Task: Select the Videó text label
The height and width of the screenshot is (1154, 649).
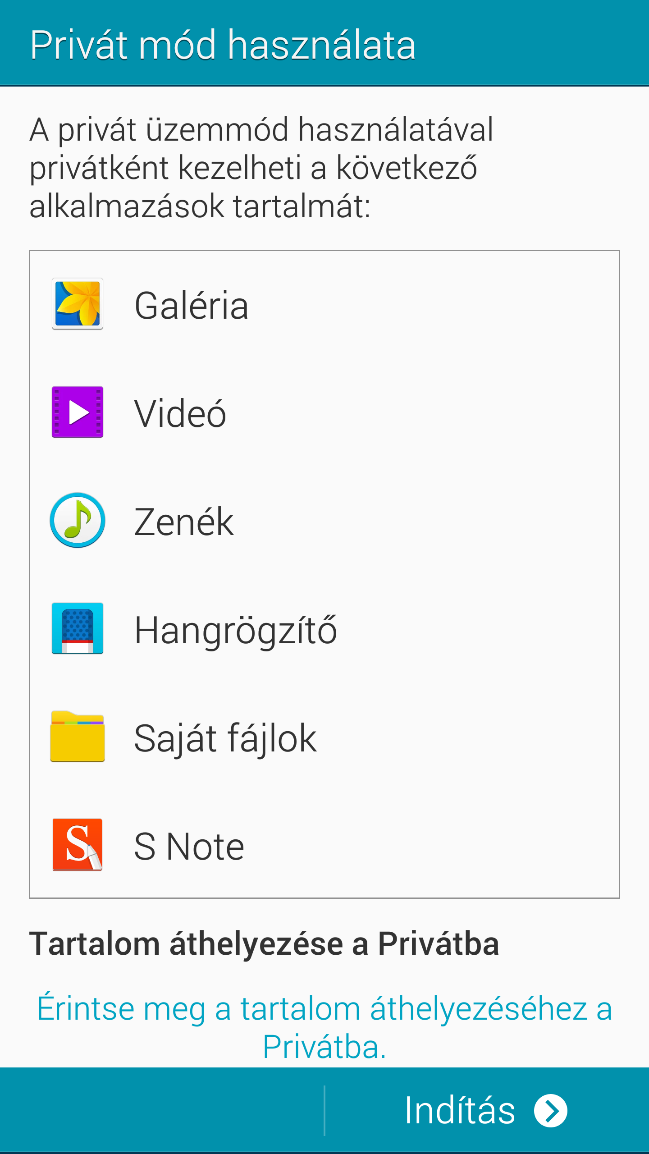Action: (x=180, y=414)
